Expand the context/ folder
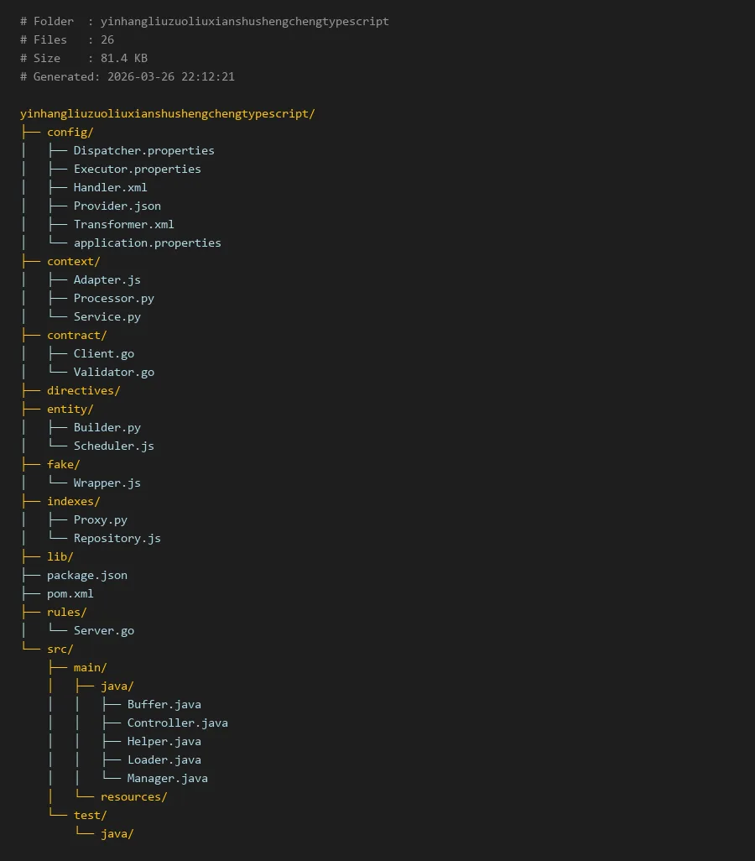 point(74,261)
